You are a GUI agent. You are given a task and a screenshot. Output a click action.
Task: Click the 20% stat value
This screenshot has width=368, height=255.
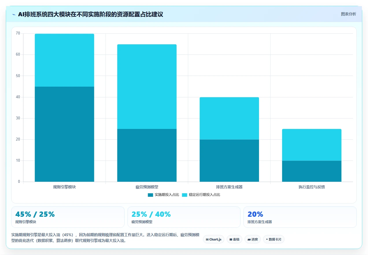click(x=255, y=214)
